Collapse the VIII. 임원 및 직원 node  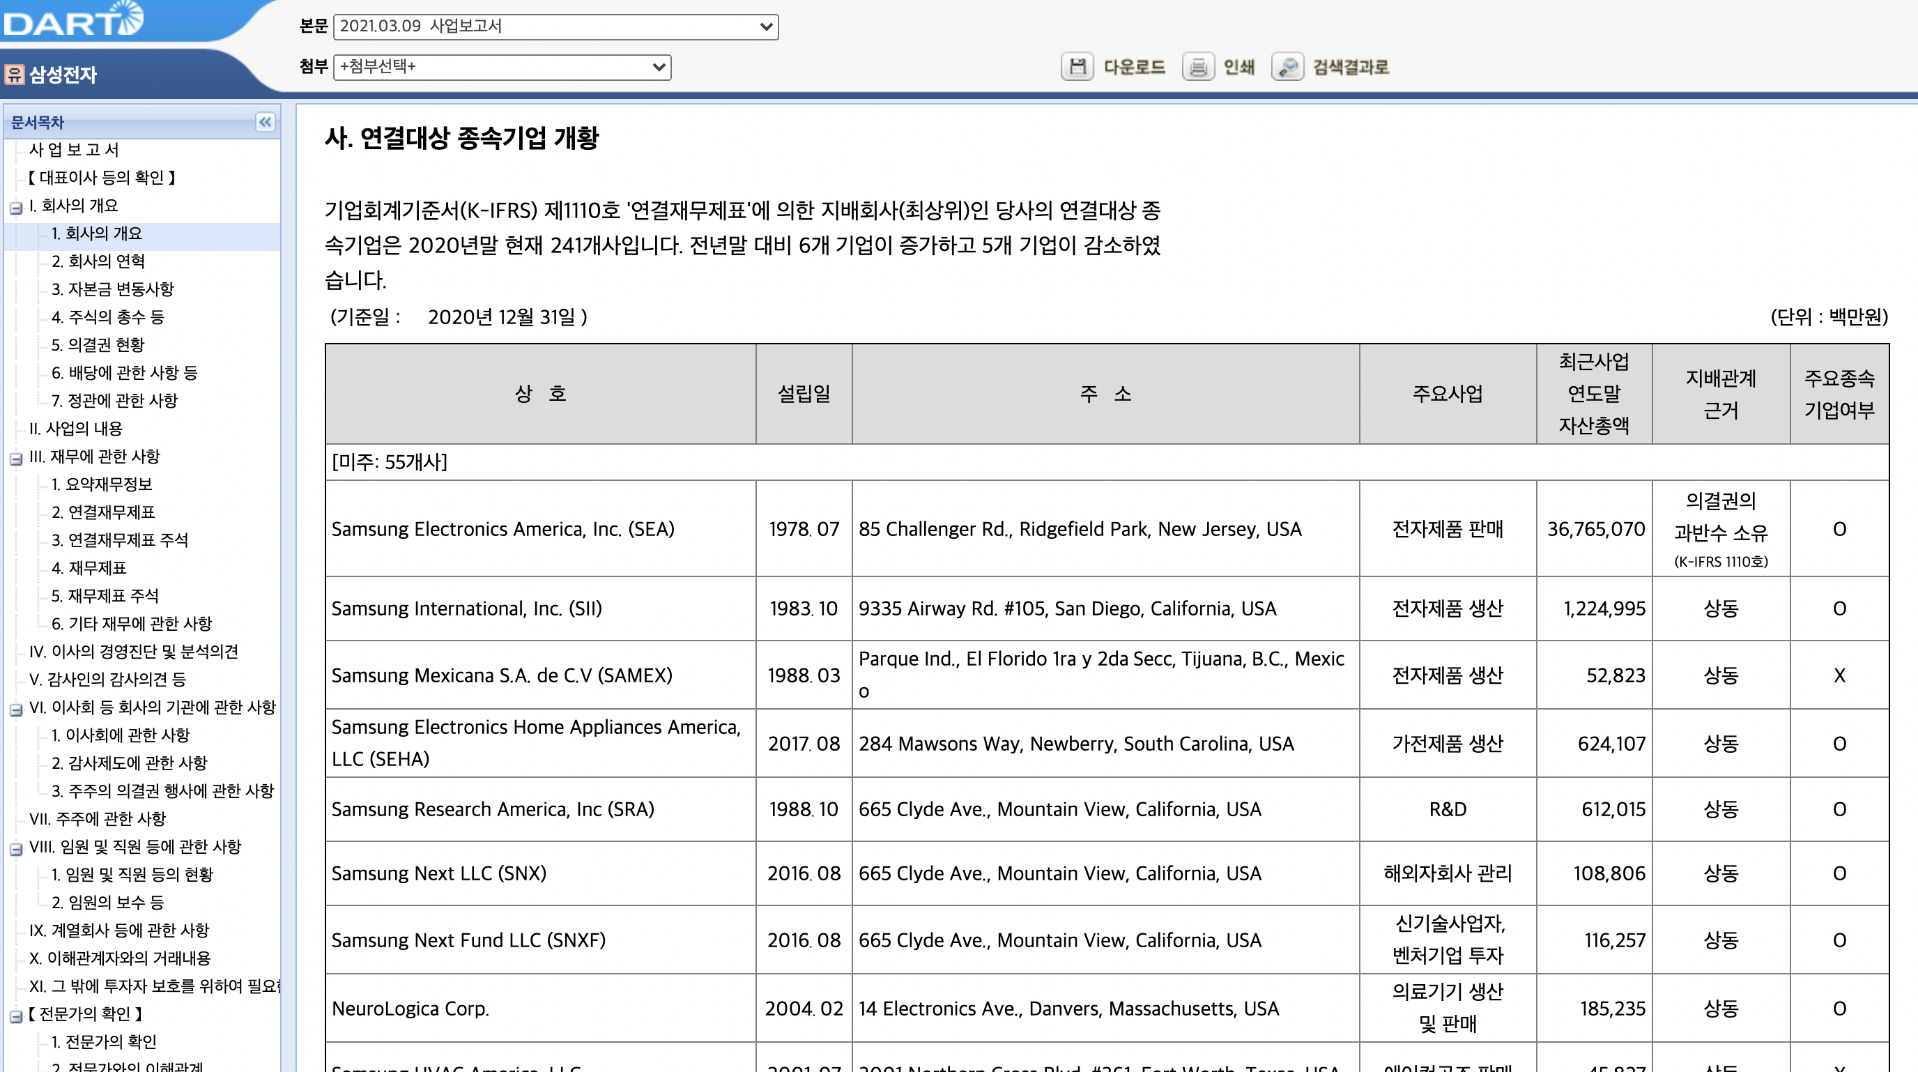coord(15,849)
